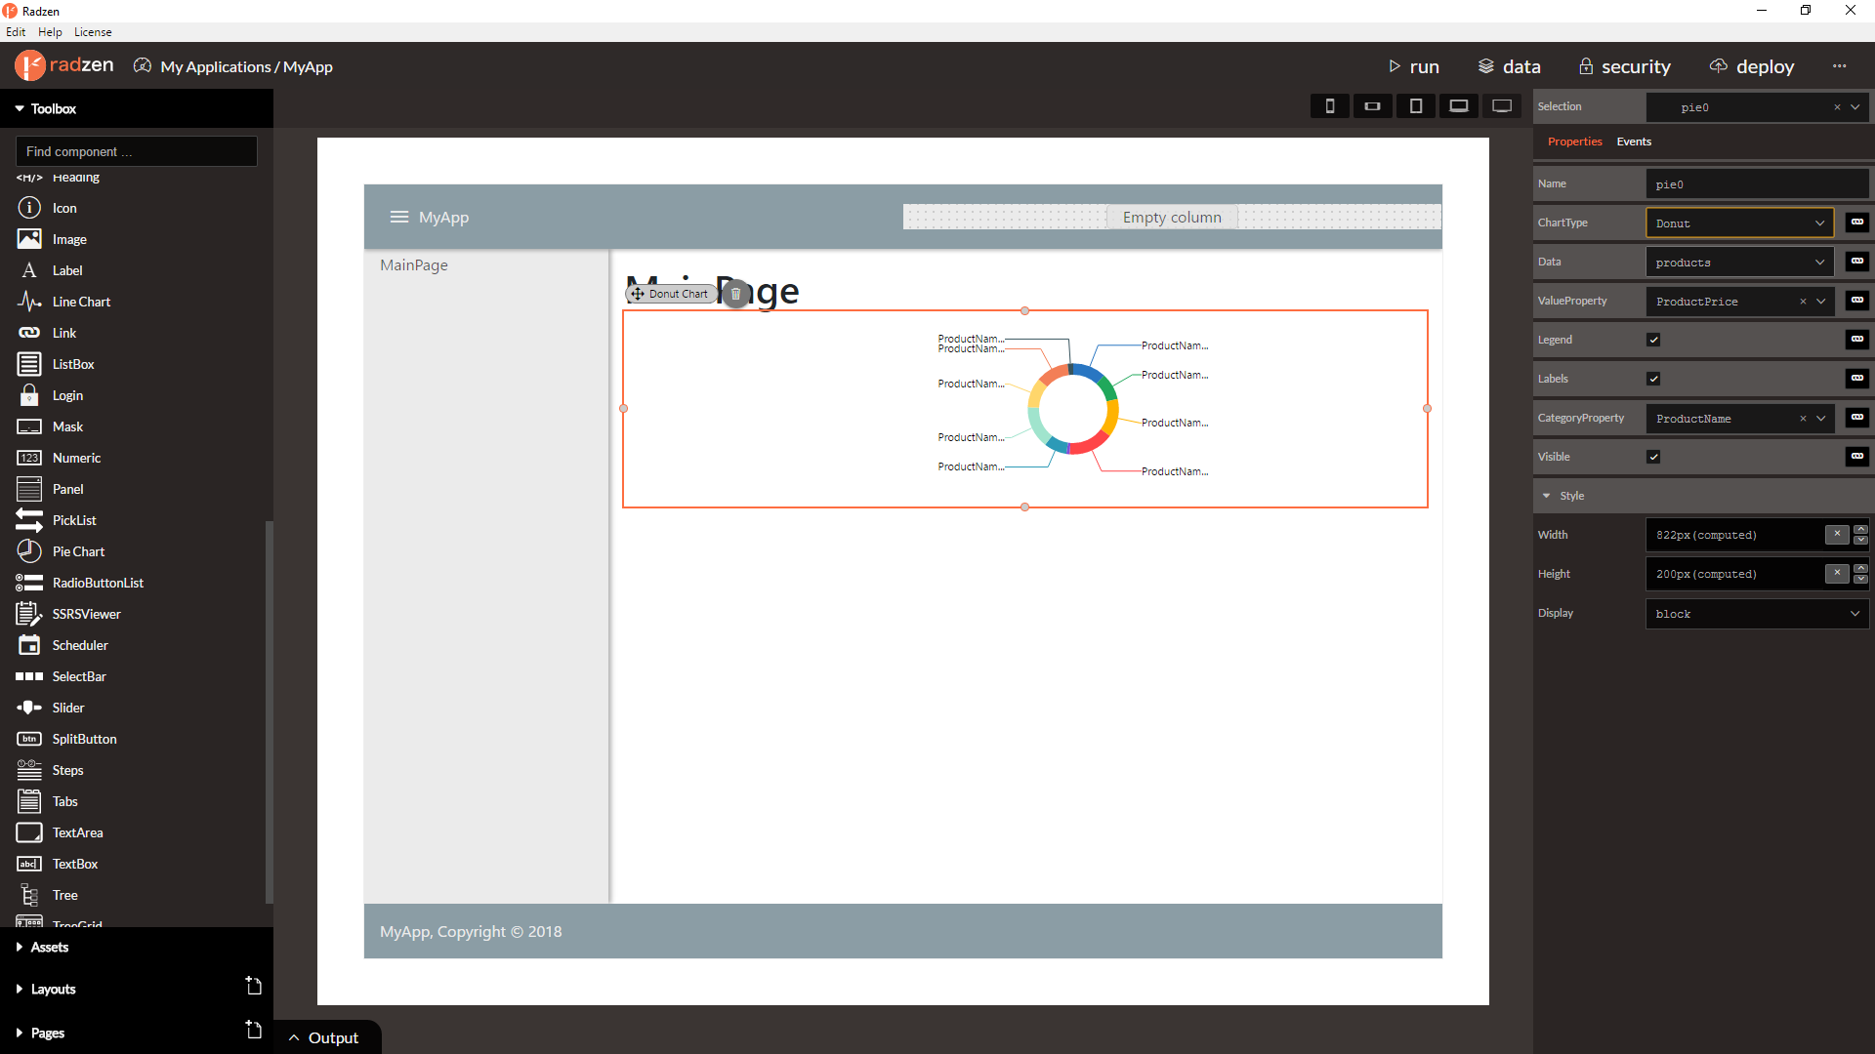The image size is (1875, 1054).
Task: Add a new page icon
Action: (x=254, y=1030)
